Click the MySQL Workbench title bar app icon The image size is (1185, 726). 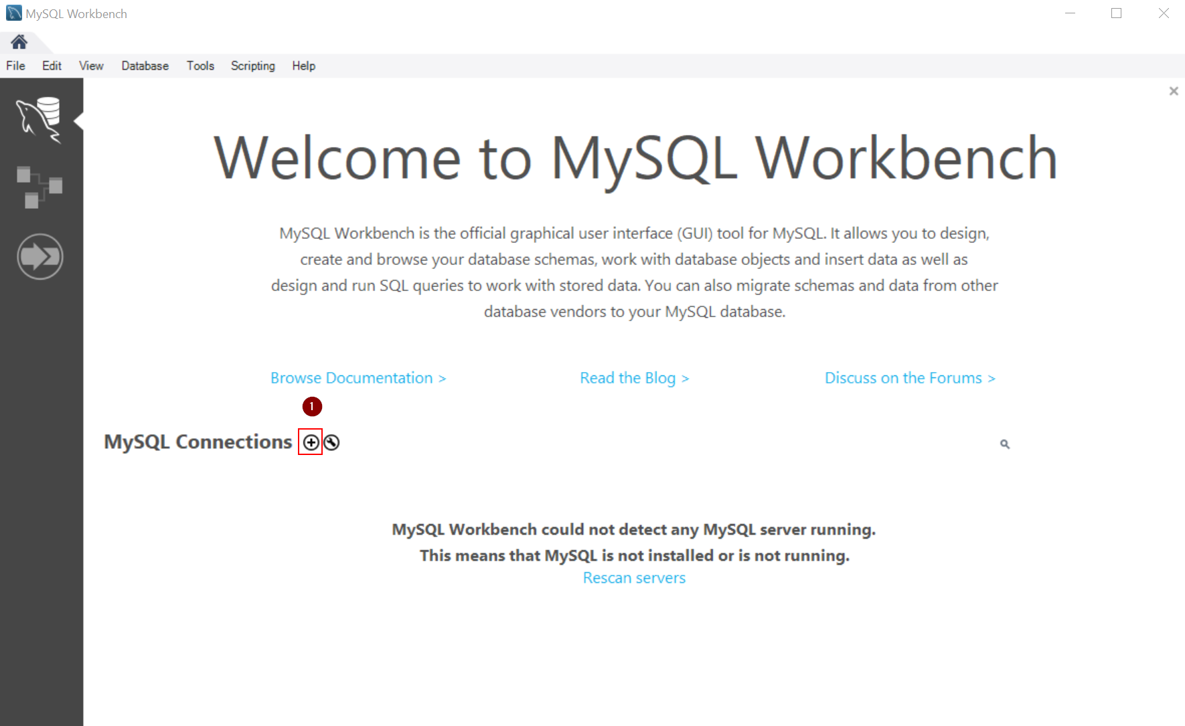[13, 13]
